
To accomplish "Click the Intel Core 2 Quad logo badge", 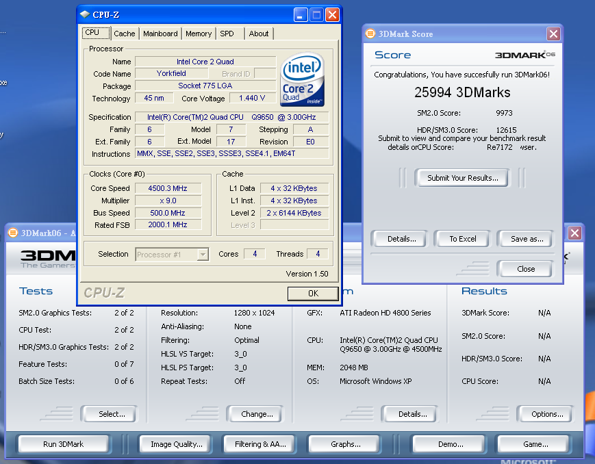I will (x=303, y=79).
